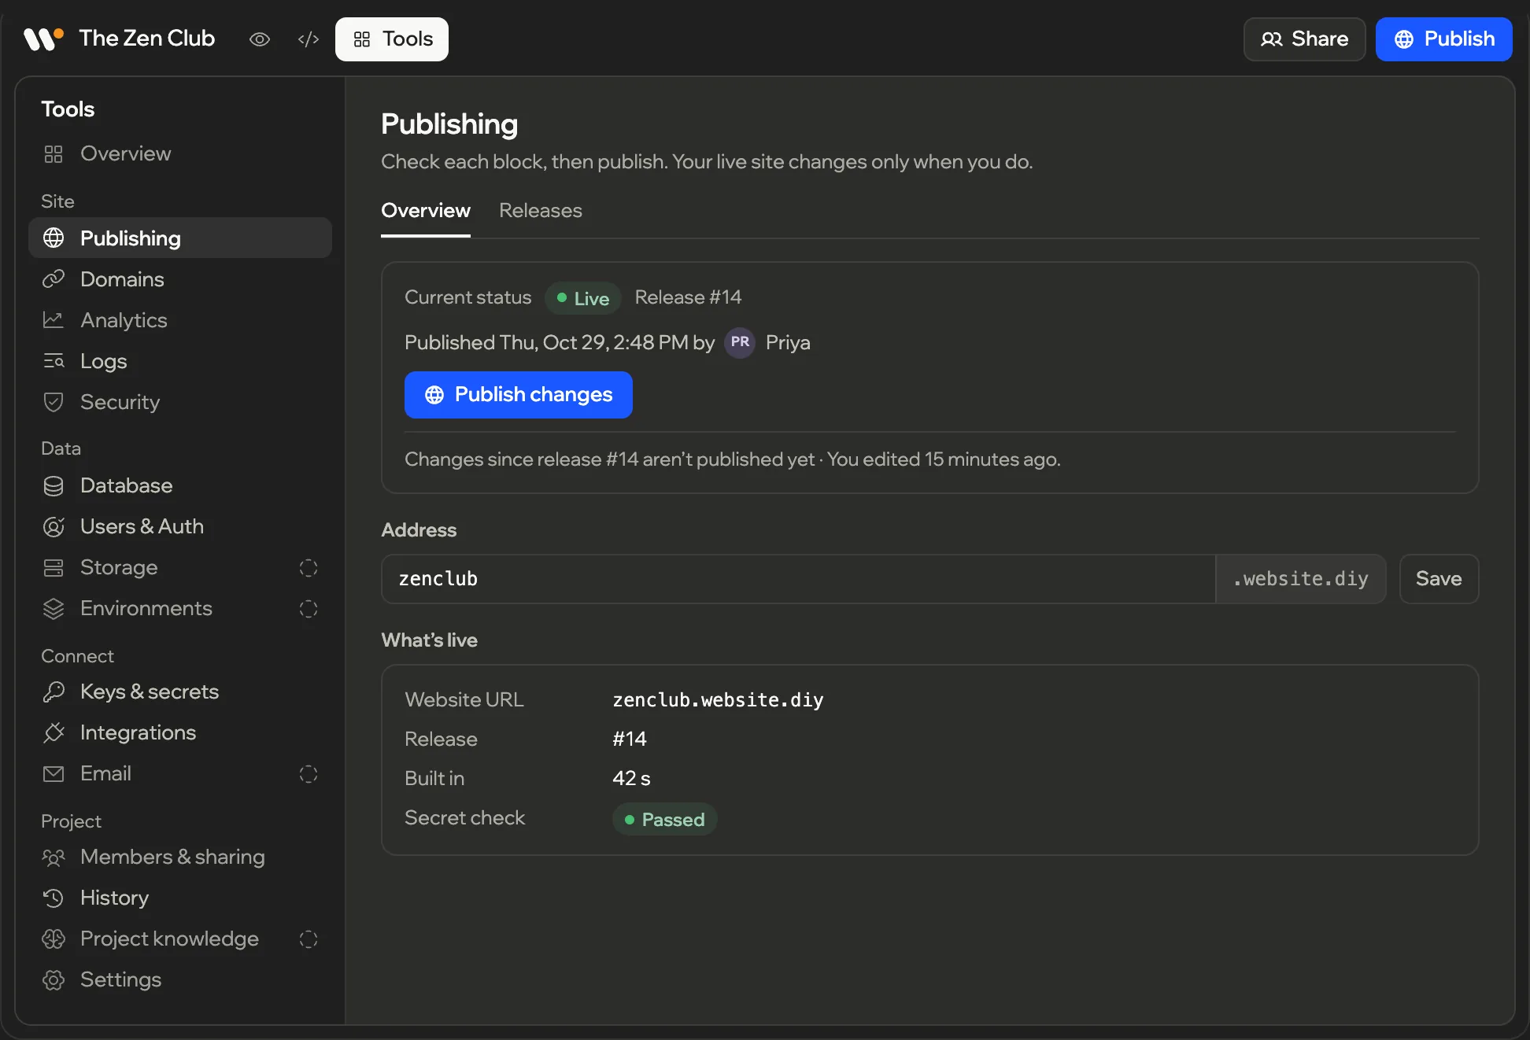This screenshot has width=1530, height=1040.
Task: Open Environments in sidebar
Action: [180, 608]
